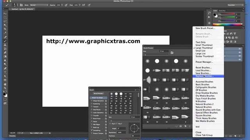
Task: Select the Zoom tool
Action: tap(5, 88)
